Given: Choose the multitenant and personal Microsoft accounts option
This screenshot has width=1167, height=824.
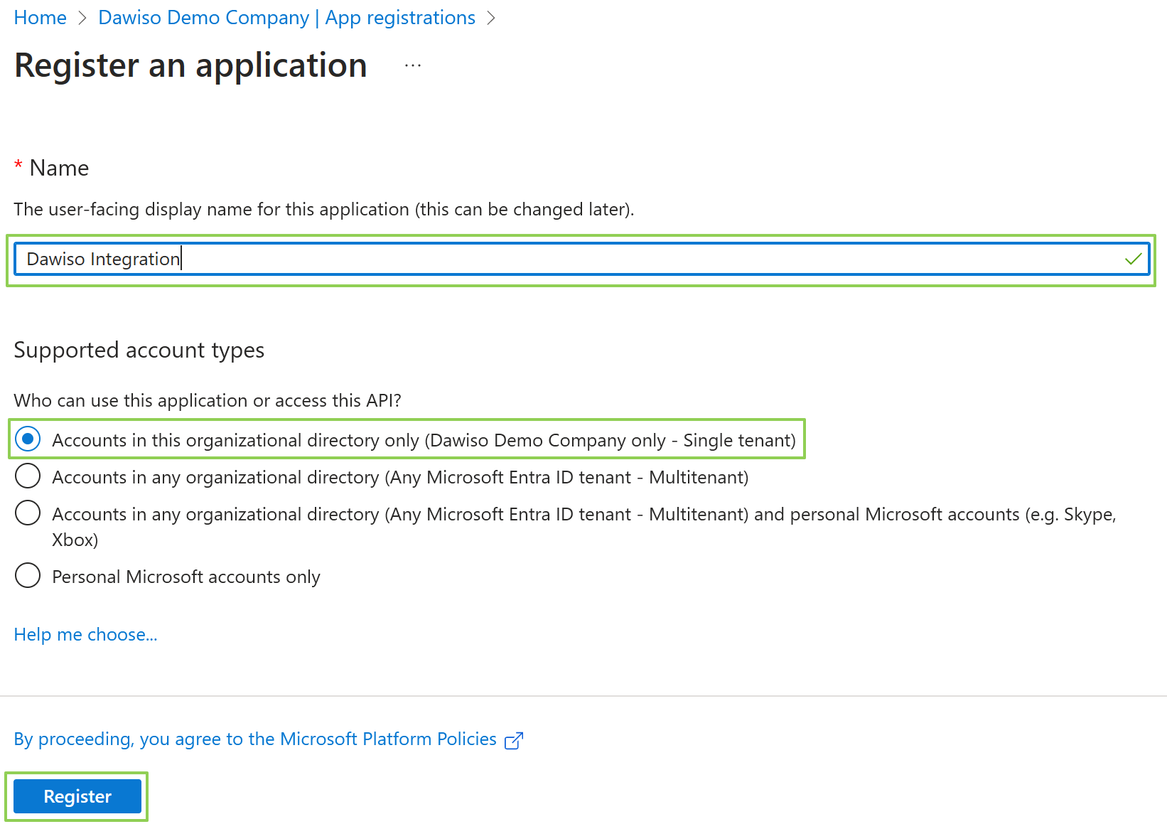Looking at the screenshot, I should (27, 513).
